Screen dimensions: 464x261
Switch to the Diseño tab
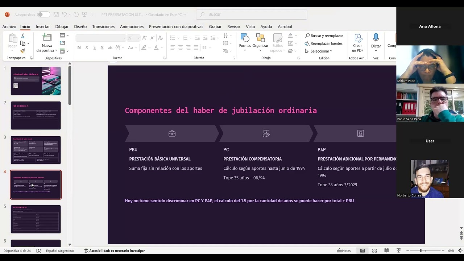(80, 26)
